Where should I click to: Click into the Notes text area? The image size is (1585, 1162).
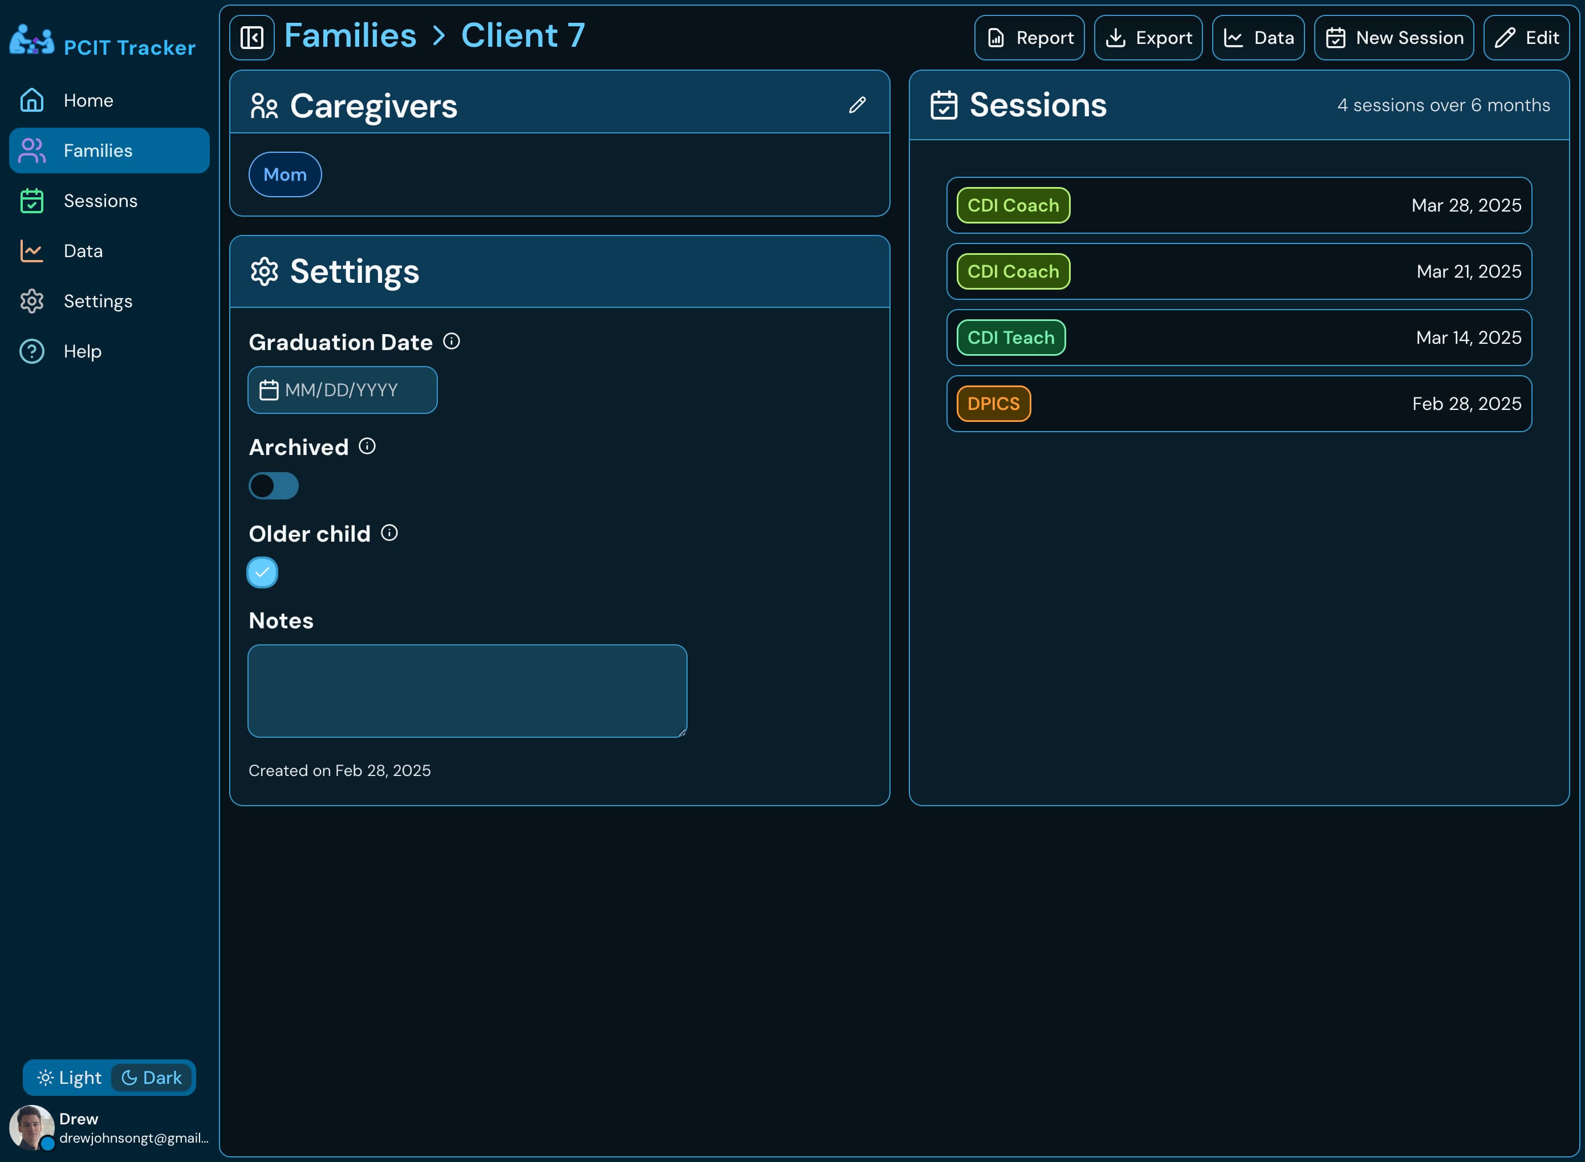467,690
